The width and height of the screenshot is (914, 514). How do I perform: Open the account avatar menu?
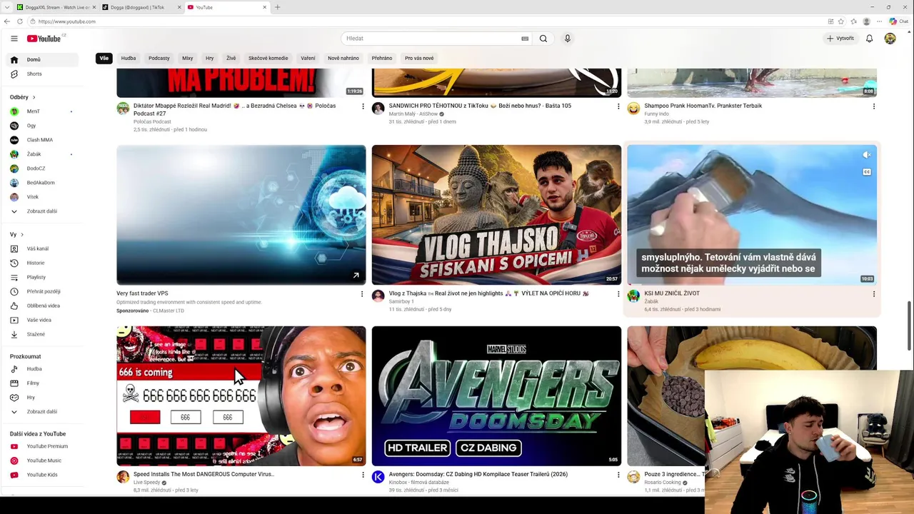(890, 39)
